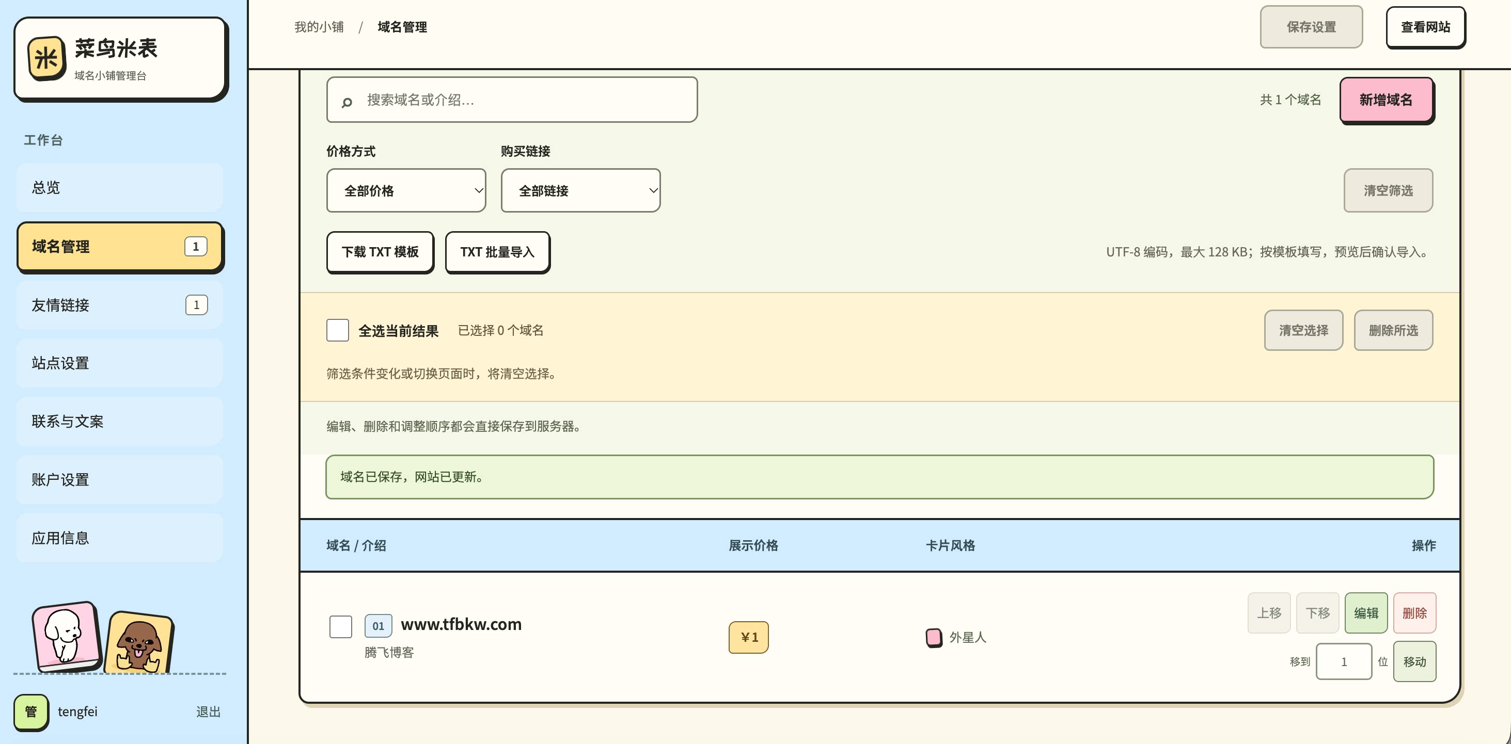
Task: Open 联系与文案 section
Action: pyautogui.click(x=120, y=421)
